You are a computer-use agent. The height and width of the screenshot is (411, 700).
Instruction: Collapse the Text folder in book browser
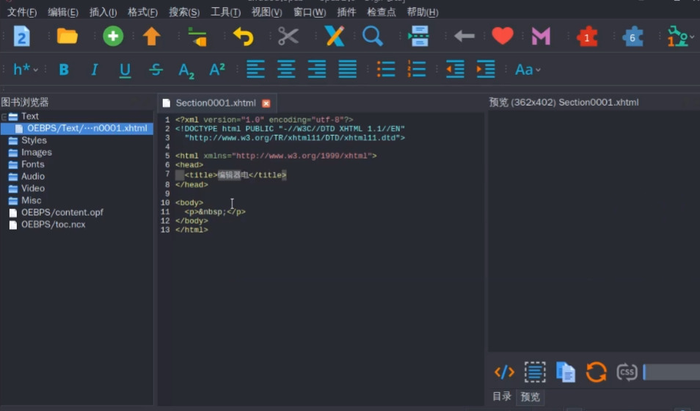coord(4,117)
